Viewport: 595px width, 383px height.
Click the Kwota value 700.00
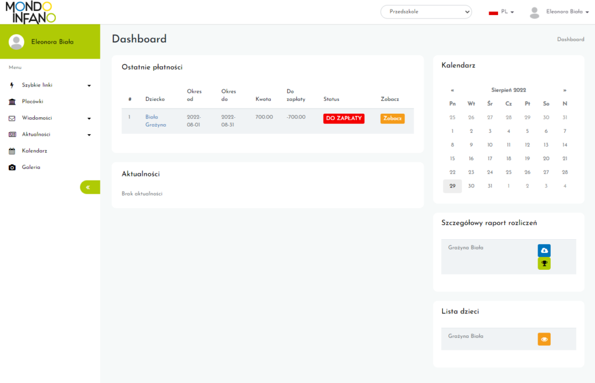(264, 117)
